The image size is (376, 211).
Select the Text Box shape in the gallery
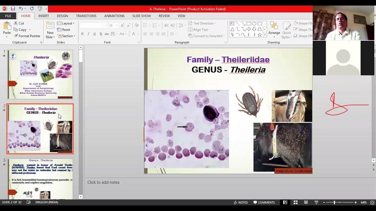pos(232,24)
